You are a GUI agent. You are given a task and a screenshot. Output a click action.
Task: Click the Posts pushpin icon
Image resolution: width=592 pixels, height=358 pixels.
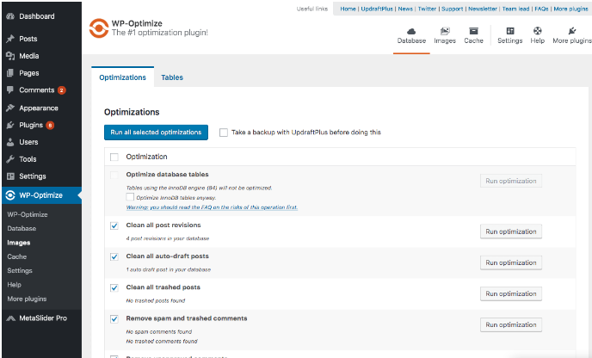click(x=10, y=39)
